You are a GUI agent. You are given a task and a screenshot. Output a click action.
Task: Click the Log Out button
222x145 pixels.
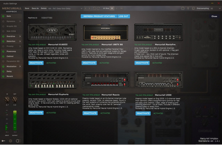pos(123,16)
